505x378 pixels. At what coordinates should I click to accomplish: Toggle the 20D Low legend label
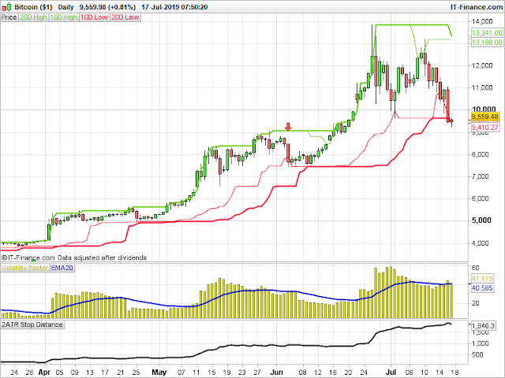125,17
